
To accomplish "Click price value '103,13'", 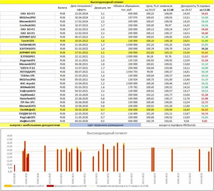I will [168, 53].
